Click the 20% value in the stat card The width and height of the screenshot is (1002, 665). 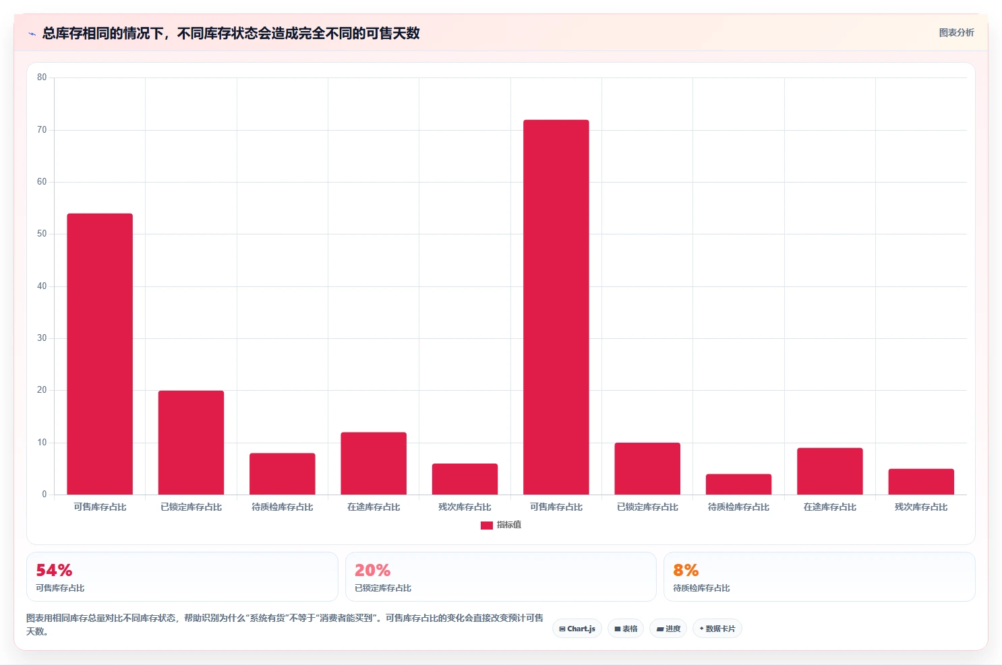click(373, 571)
